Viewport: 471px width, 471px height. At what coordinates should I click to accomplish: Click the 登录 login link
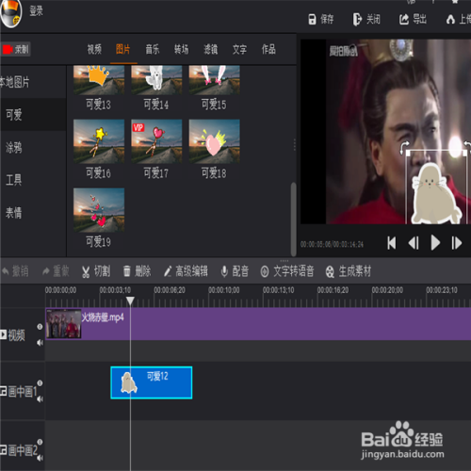pos(36,11)
